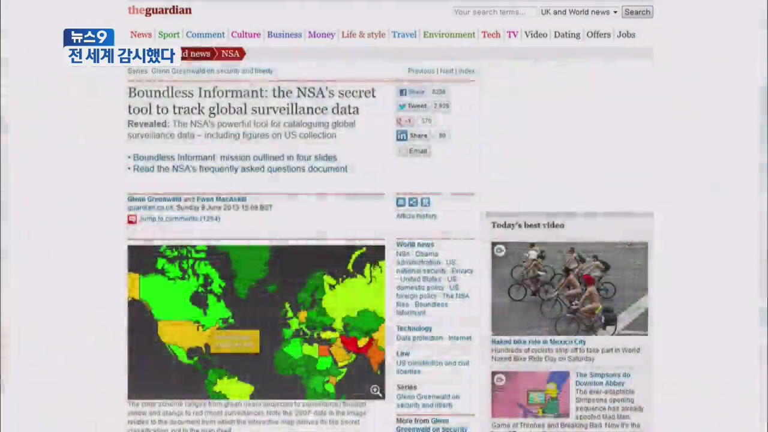Open Glenn Greenwald on security series link
The width and height of the screenshot is (768, 432).
tap(212, 71)
